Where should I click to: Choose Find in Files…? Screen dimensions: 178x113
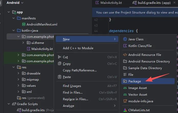(x=87, y=93)
